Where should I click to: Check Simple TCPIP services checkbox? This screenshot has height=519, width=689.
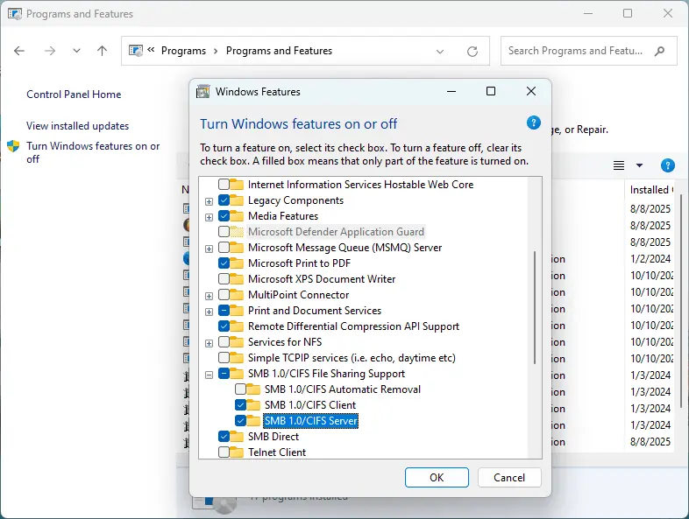click(x=224, y=358)
